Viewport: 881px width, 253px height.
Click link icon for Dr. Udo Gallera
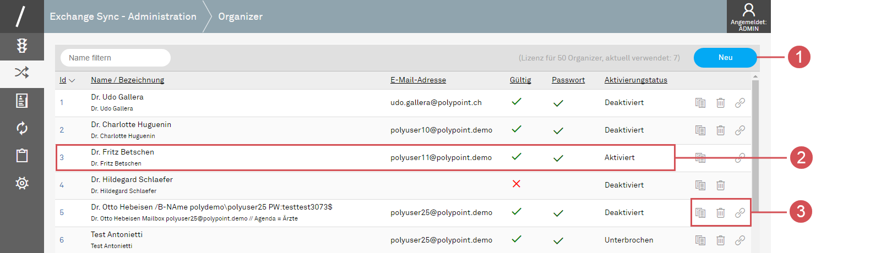[x=740, y=103]
